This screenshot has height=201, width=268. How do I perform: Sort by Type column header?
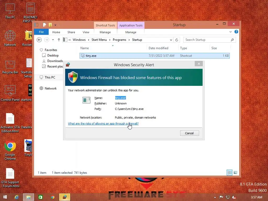point(194,48)
